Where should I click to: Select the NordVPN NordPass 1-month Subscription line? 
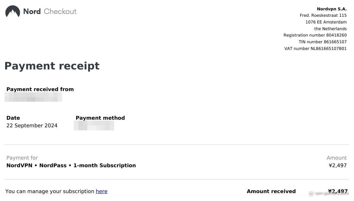click(x=71, y=165)
